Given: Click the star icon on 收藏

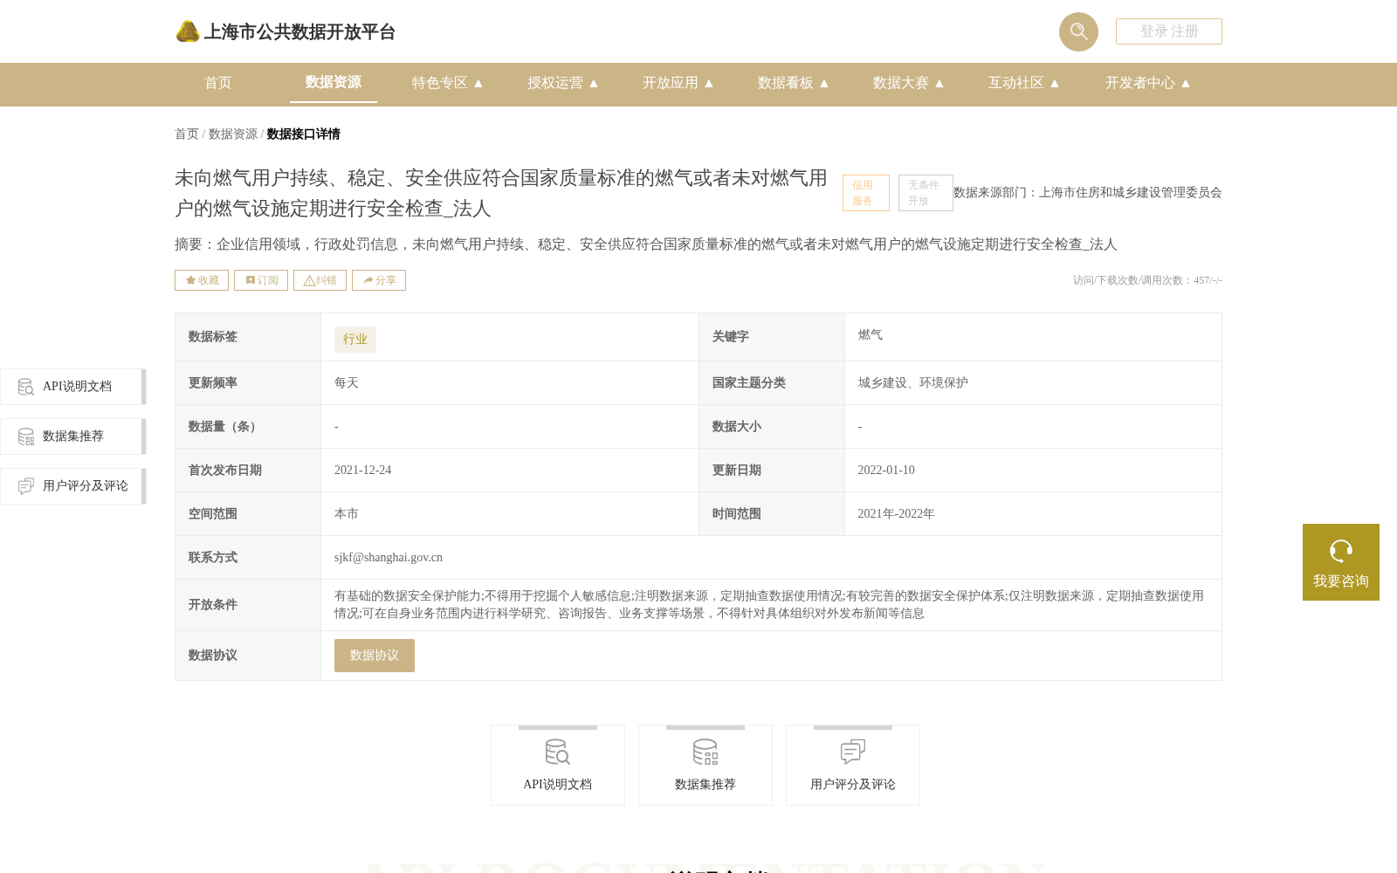Looking at the screenshot, I should point(190,280).
